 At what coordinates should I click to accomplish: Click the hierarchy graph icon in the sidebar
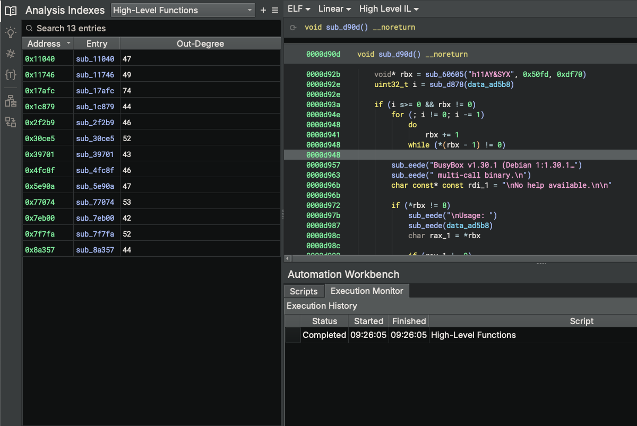[11, 100]
